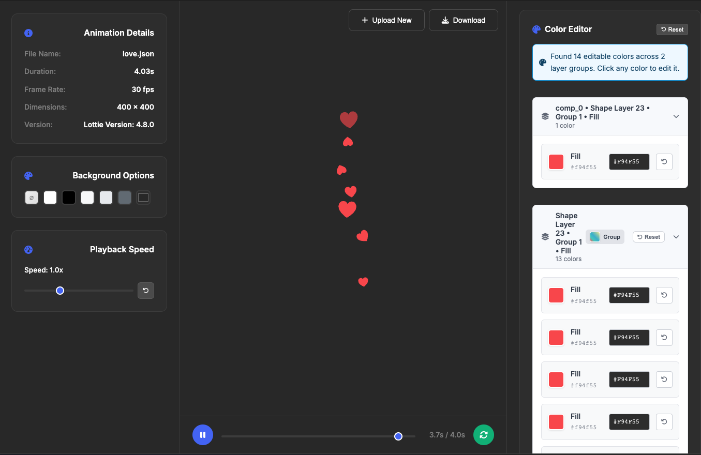Click the Background Options palette icon
701x455 pixels.
pyautogui.click(x=28, y=176)
